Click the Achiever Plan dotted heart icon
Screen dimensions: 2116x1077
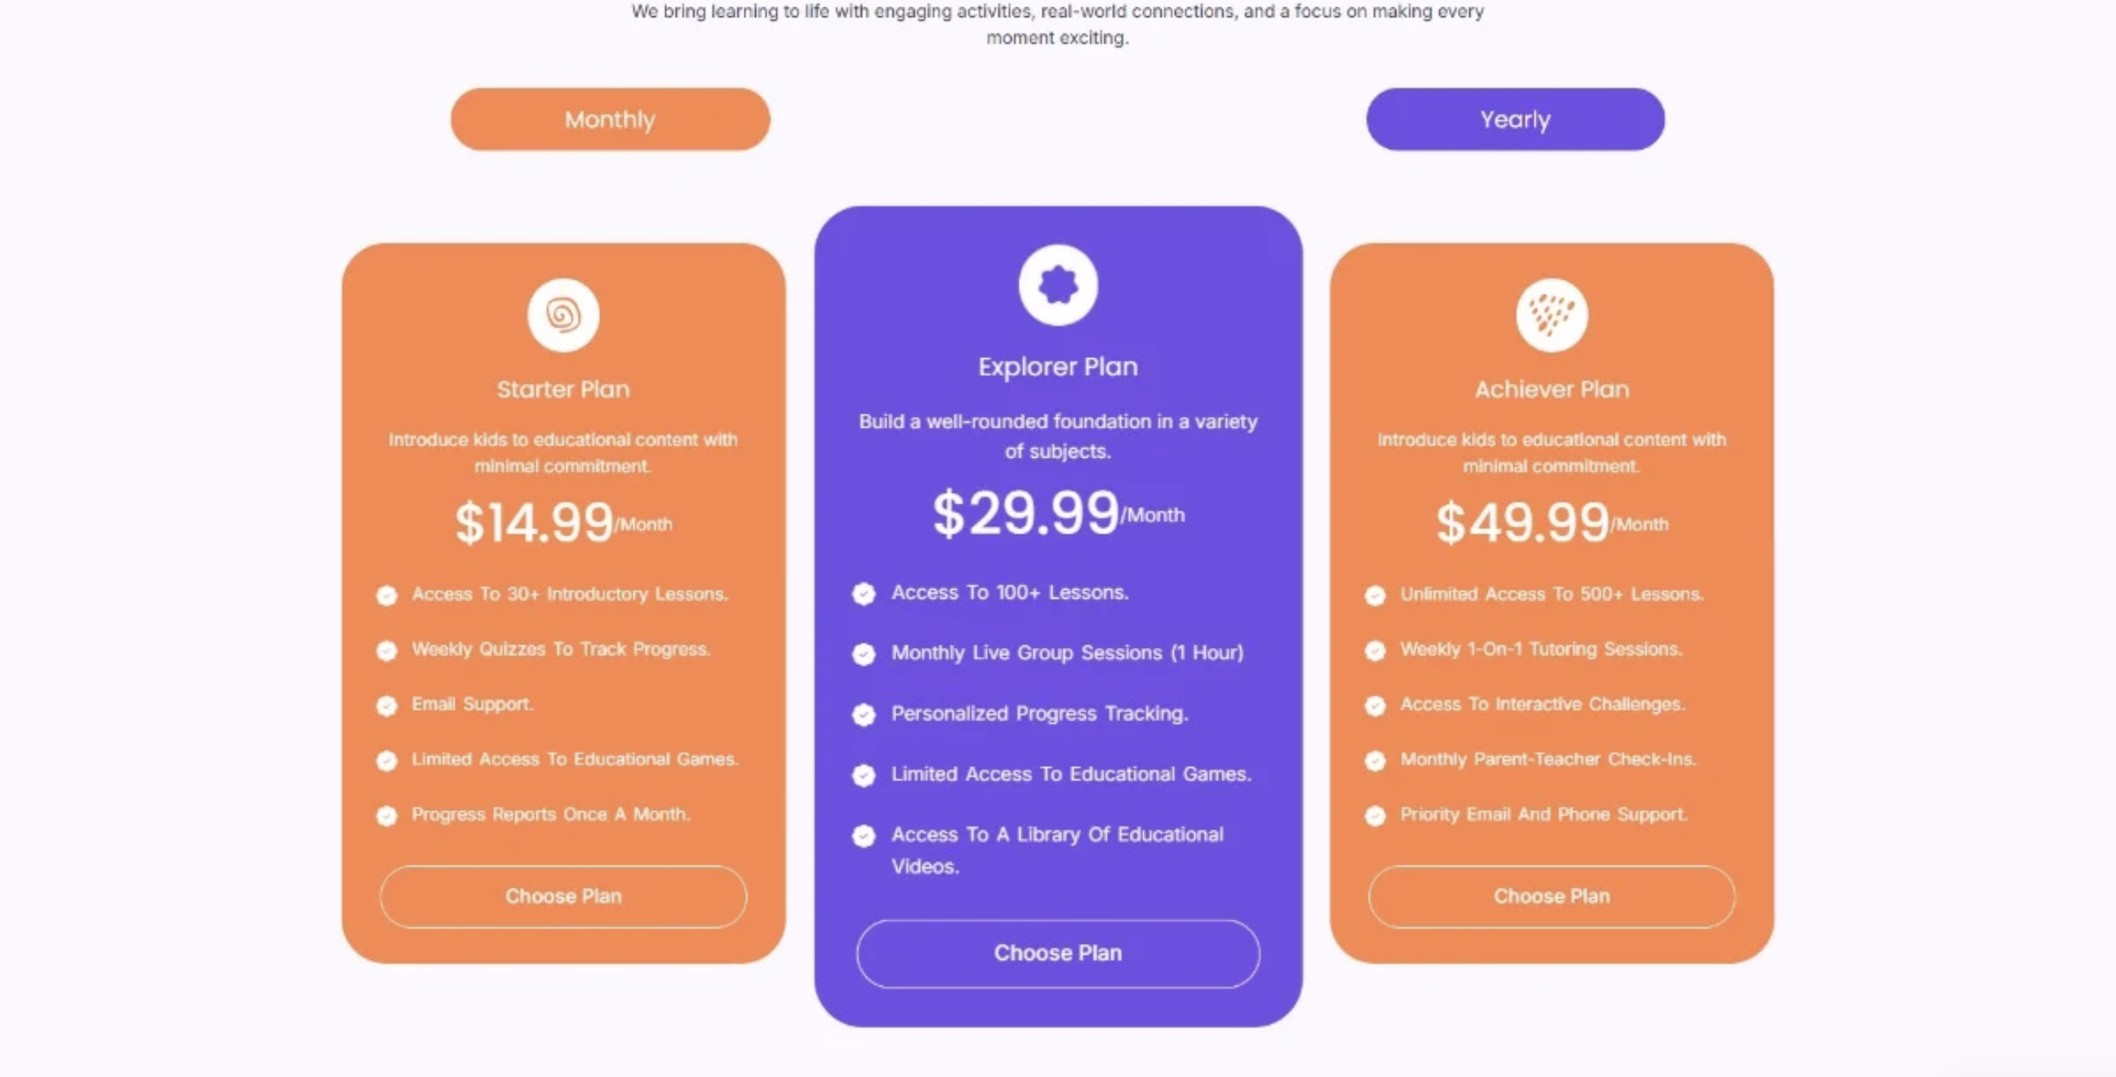(x=1552, y=315)
